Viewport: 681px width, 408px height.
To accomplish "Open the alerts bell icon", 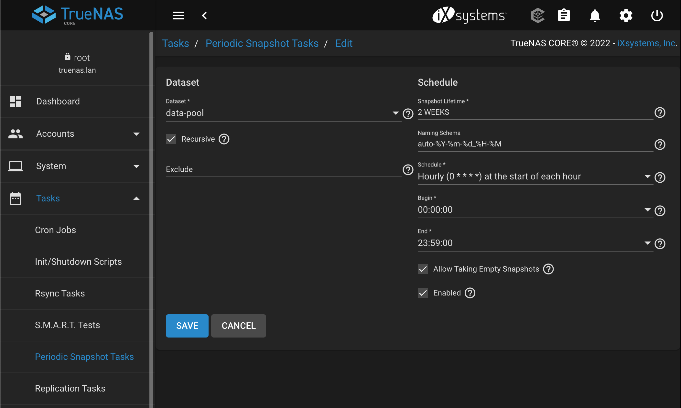I will 595,16.
